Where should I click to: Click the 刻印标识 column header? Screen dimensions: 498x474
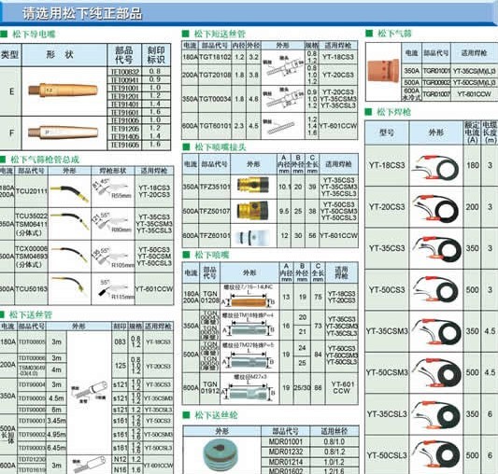click(156, 54)
